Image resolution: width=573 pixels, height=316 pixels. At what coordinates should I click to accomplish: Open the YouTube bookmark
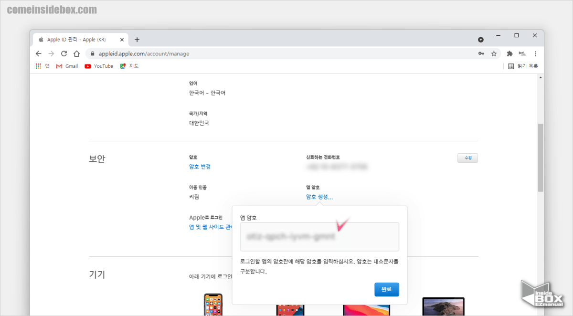tap(99, 66)
